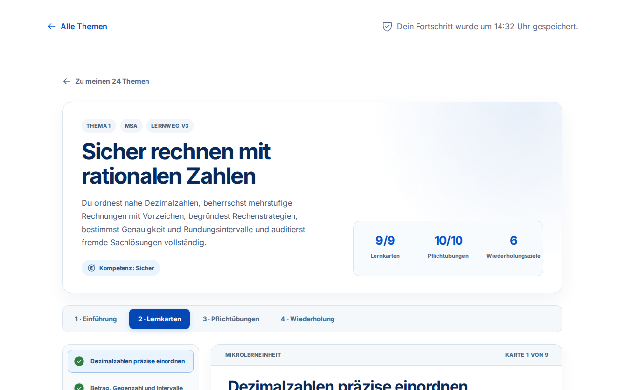Click the 9/9 Lernkarten statistic
Screen dimensions: 625x390
click(385, 249)
